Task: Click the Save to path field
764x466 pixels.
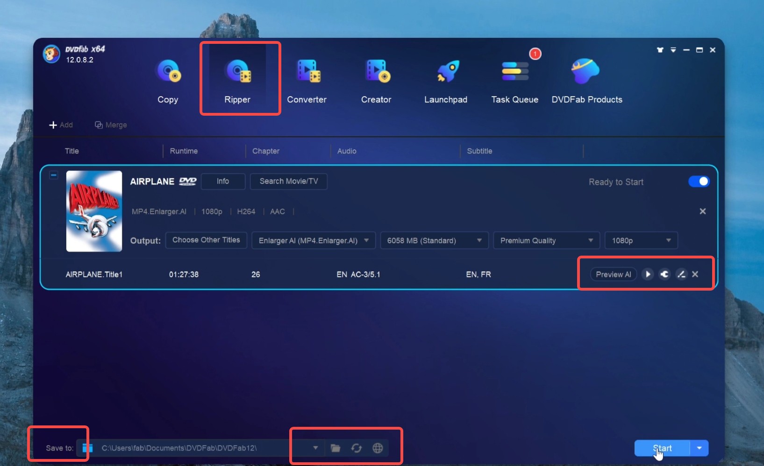Action: pos(201,448)
